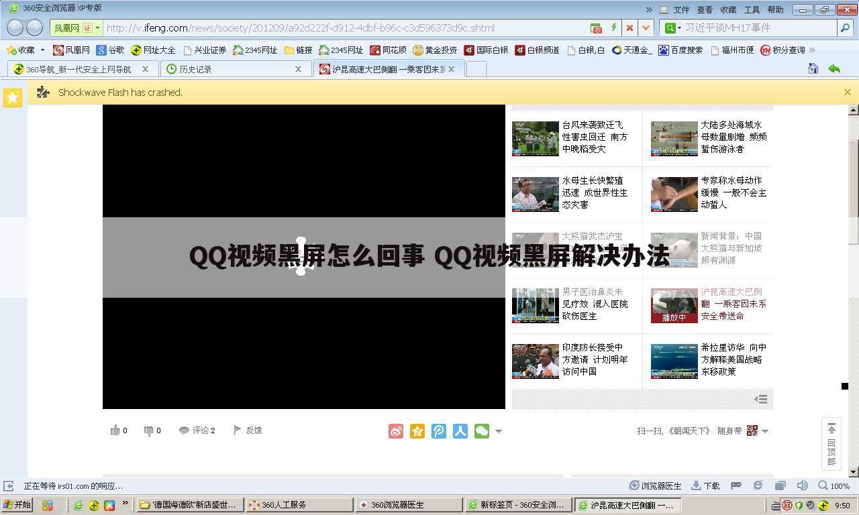Click the QQ空间 yellow star share icon
Screen dimensions: 859x515
tap(417, 431)
